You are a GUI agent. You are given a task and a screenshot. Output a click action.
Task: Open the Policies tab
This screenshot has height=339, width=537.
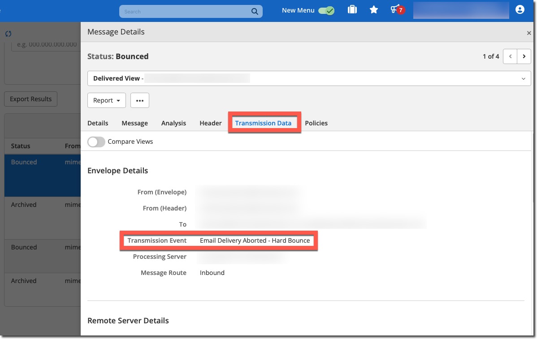[x=316, y=123]
